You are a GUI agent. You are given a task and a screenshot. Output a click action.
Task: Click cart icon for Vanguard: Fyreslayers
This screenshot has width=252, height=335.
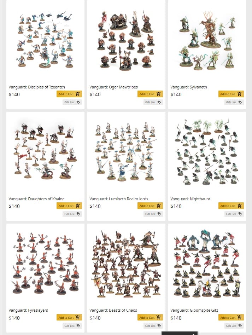pos(78,317)
